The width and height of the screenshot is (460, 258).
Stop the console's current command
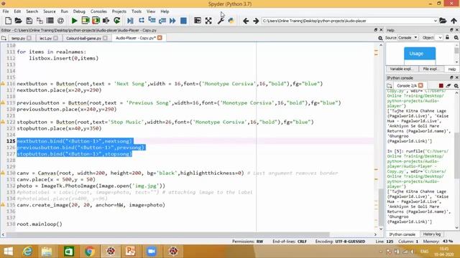tap(441, 85)
